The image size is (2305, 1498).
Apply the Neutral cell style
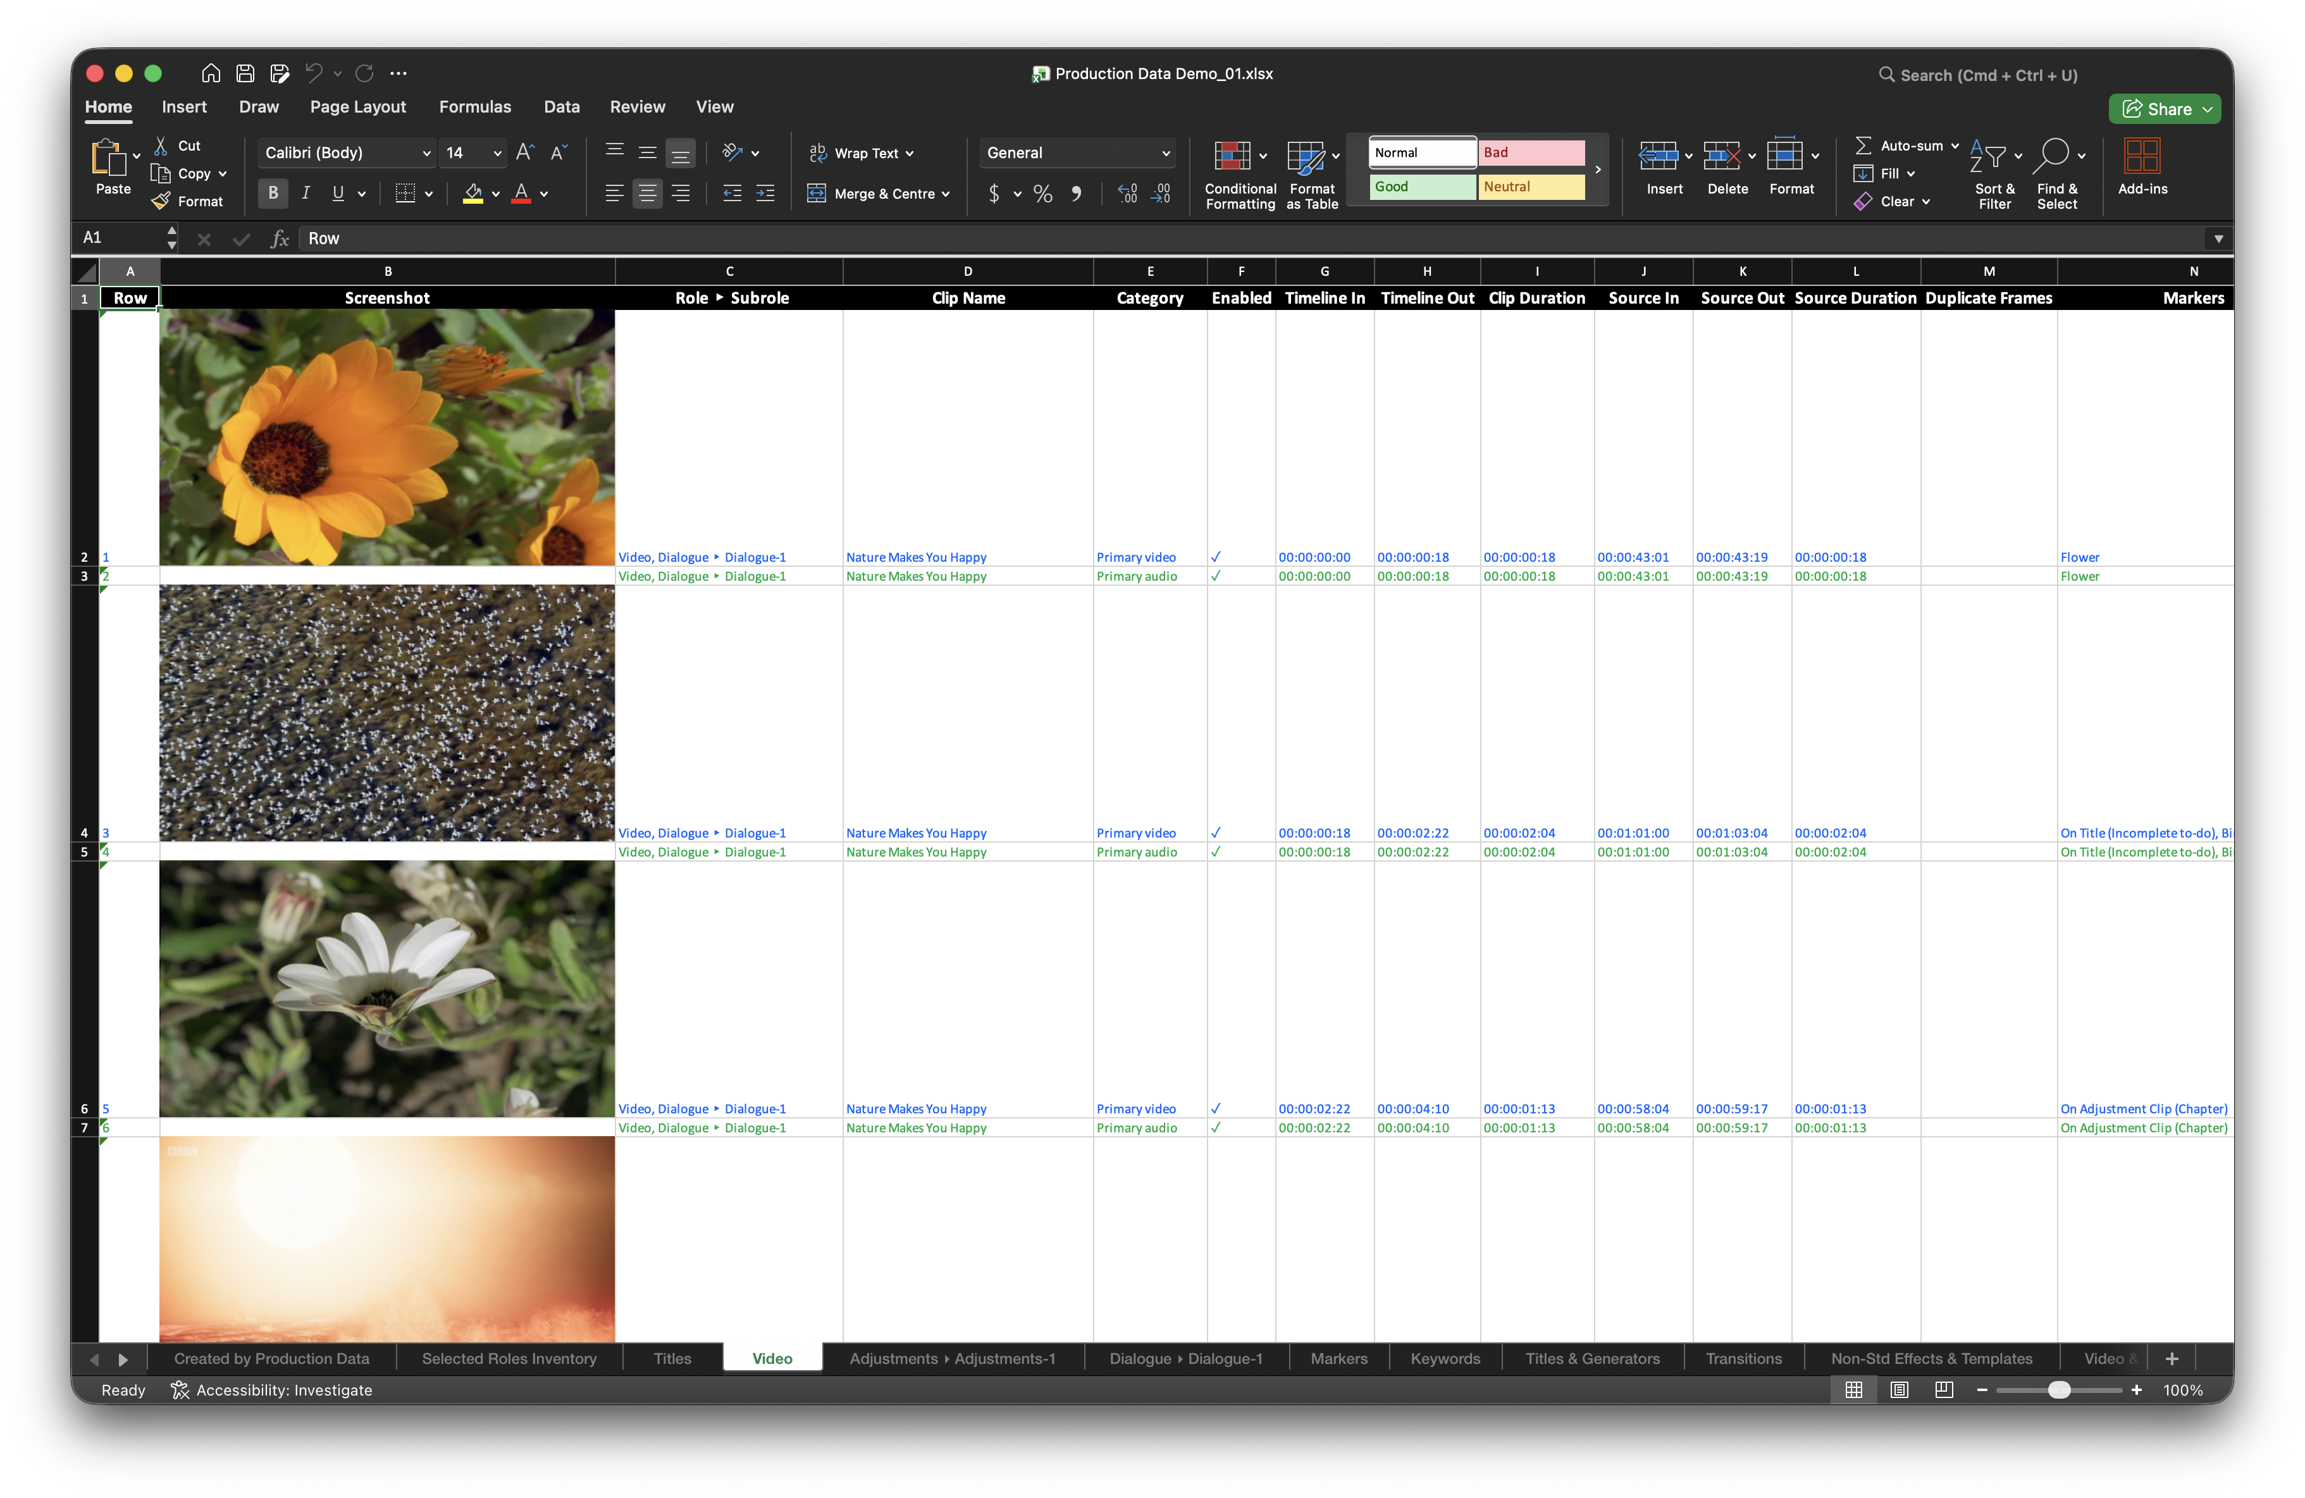(x=1531, y=187)
